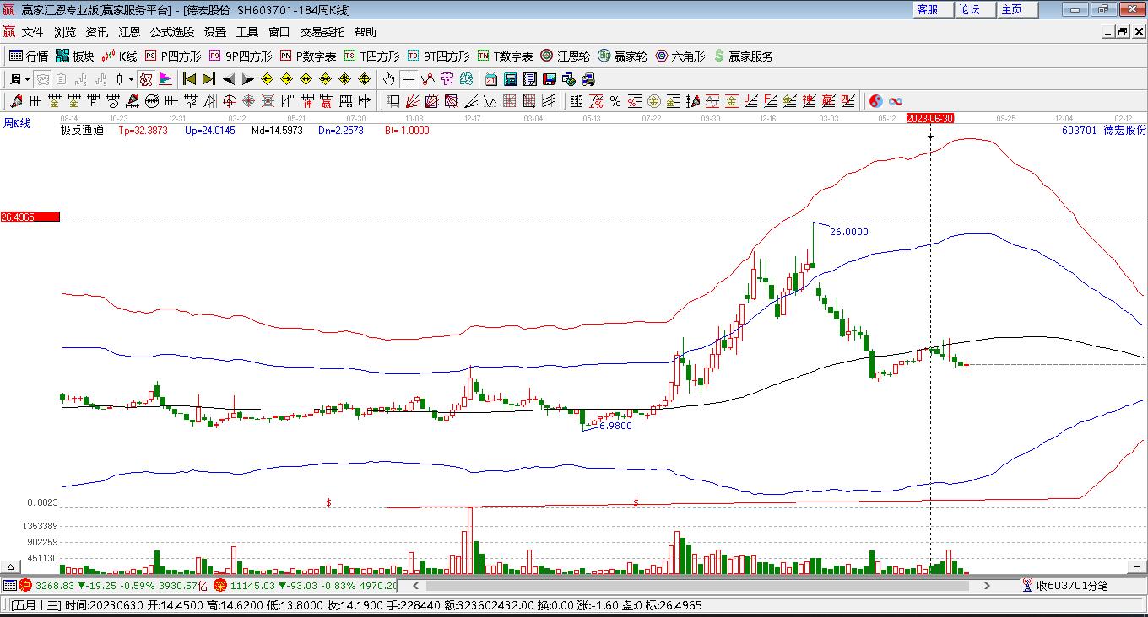Open the T数字表 tool
The width and height of the screenshot is (1148, 617).
click(506, 56)
